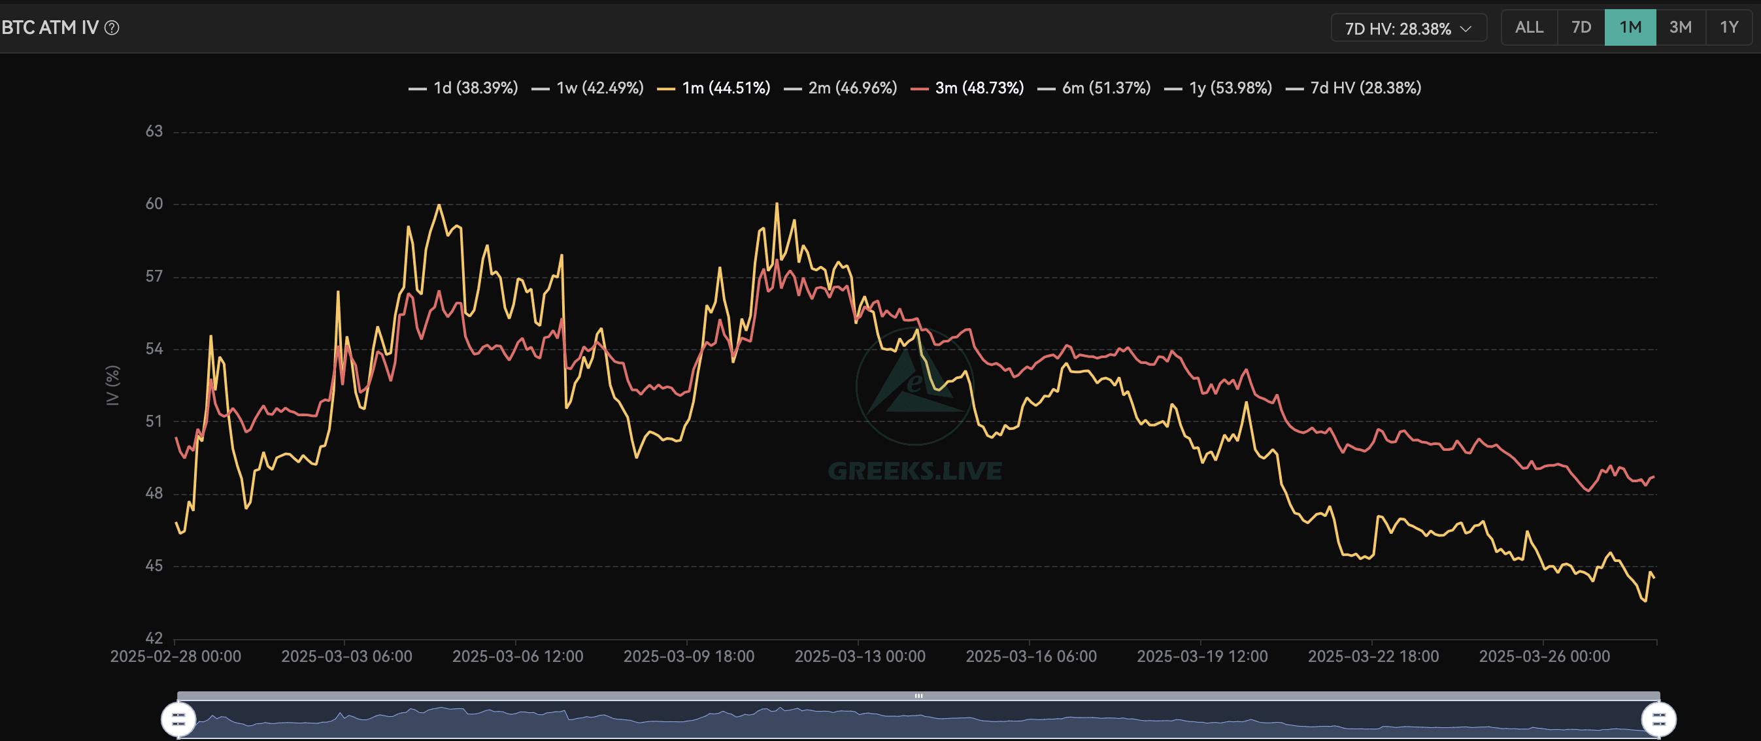This screenshot has height=741, width=1761.
Task: Choose the 1Y time range
Action: coord(1729,27)
